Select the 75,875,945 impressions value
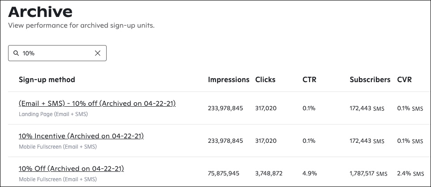This screenshot has height=187, width=431. [225, 173]
